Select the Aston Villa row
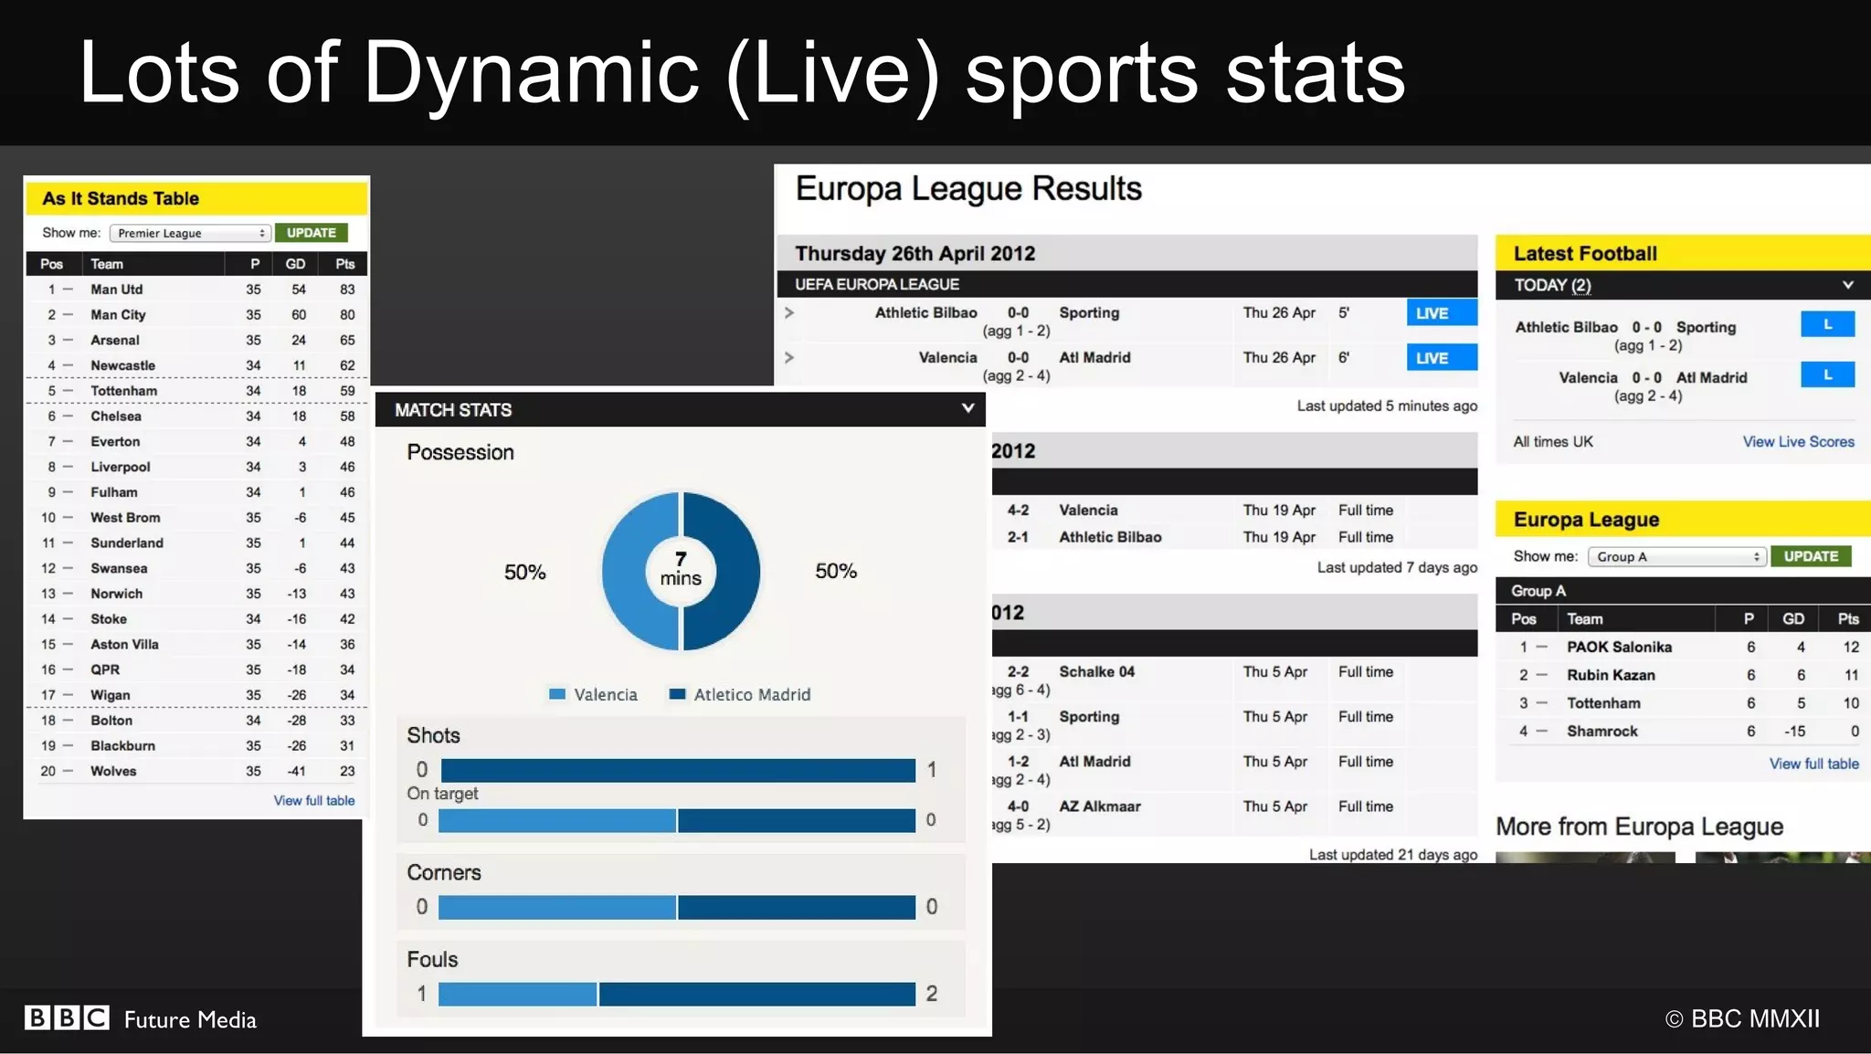 (x=196, y=644)
